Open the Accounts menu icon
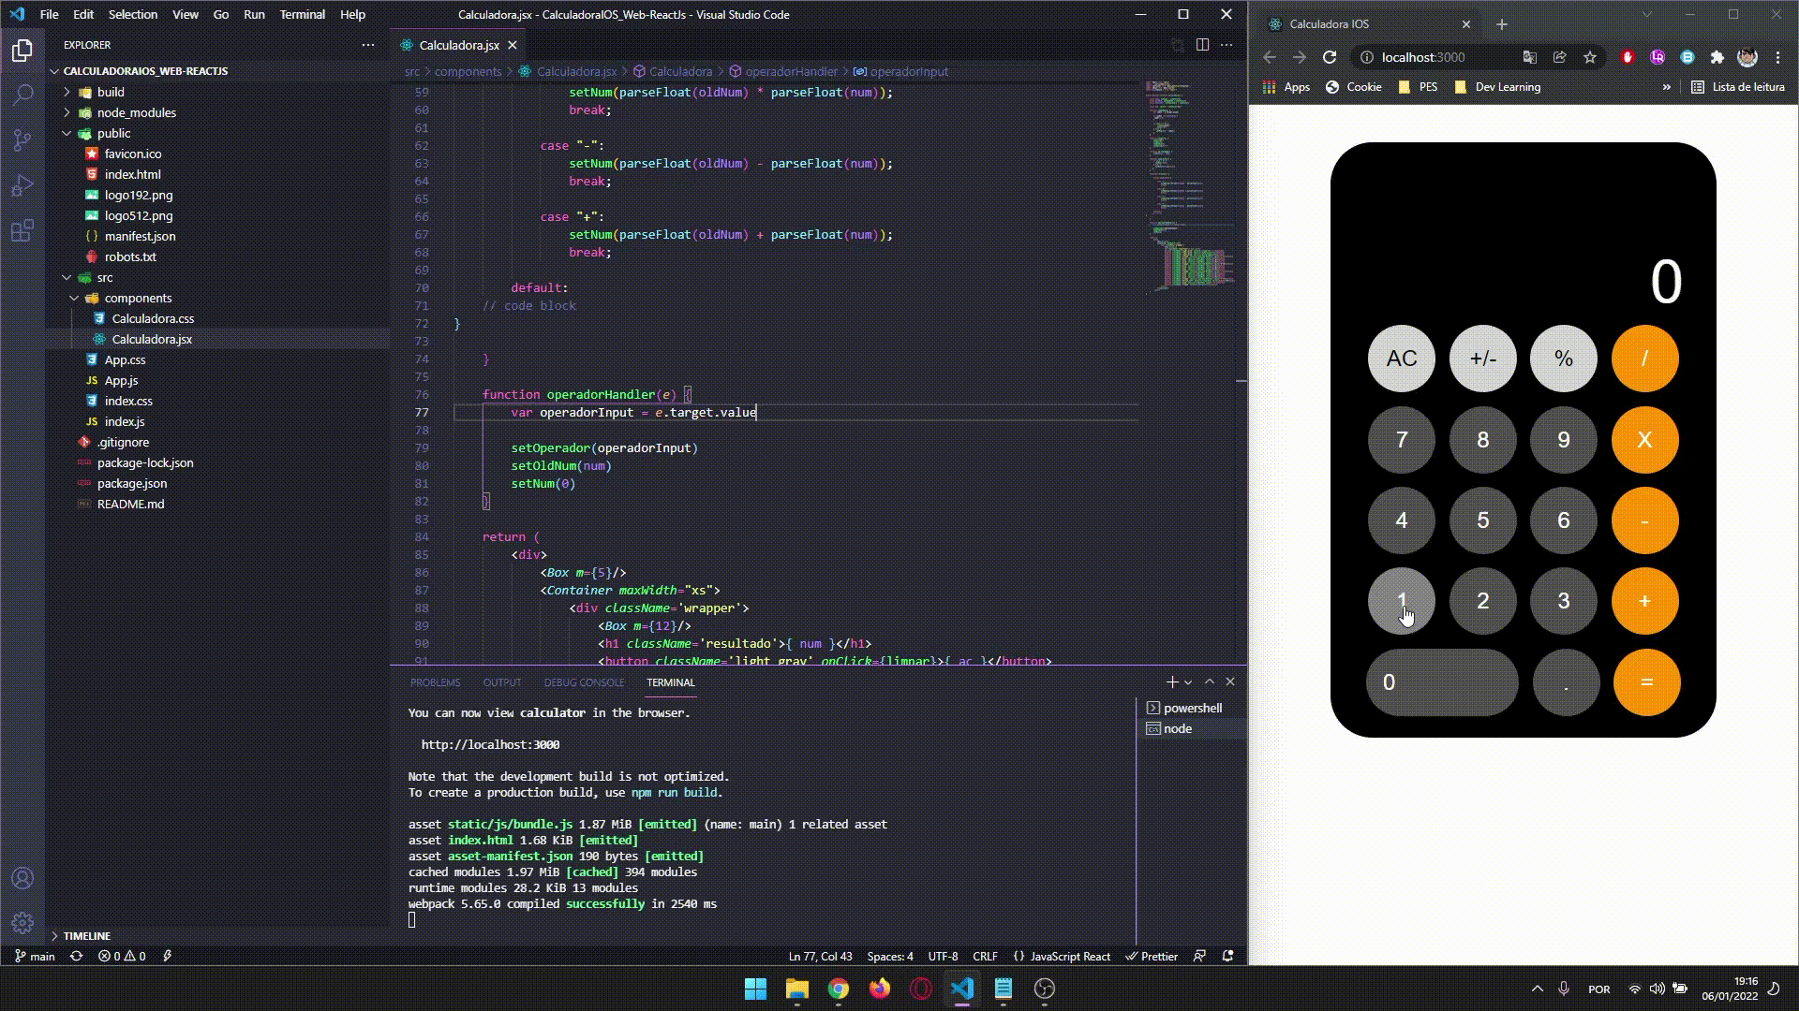 pos(22,878)
